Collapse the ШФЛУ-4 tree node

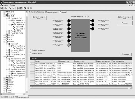click(4, 57)
